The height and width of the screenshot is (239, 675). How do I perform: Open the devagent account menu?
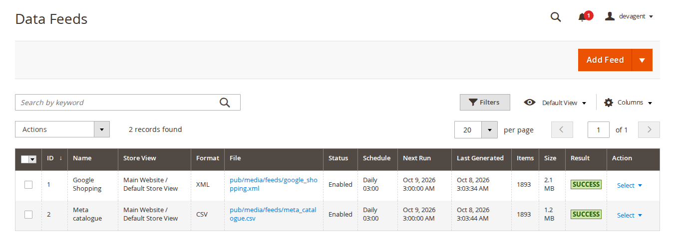(x=629, y=16)
